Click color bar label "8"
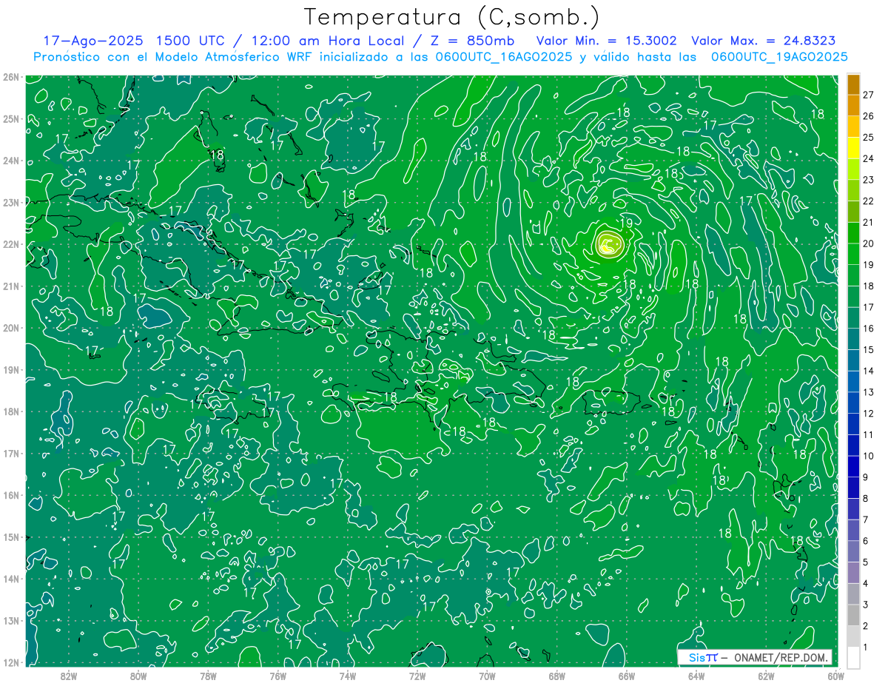888x686 pixels. pos(866,498)
